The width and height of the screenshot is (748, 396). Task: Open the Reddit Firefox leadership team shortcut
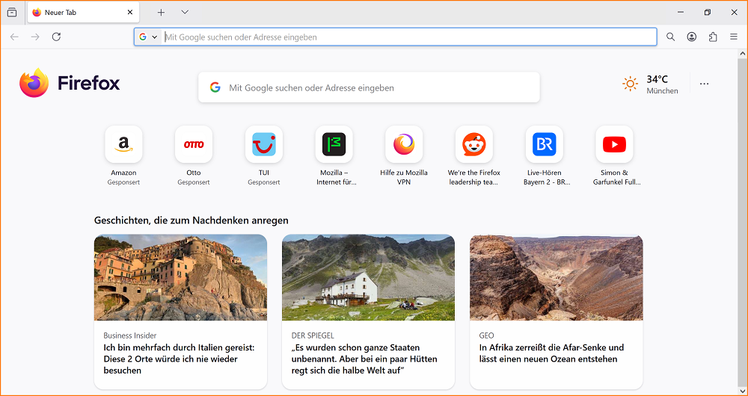(x=474, y=156)
